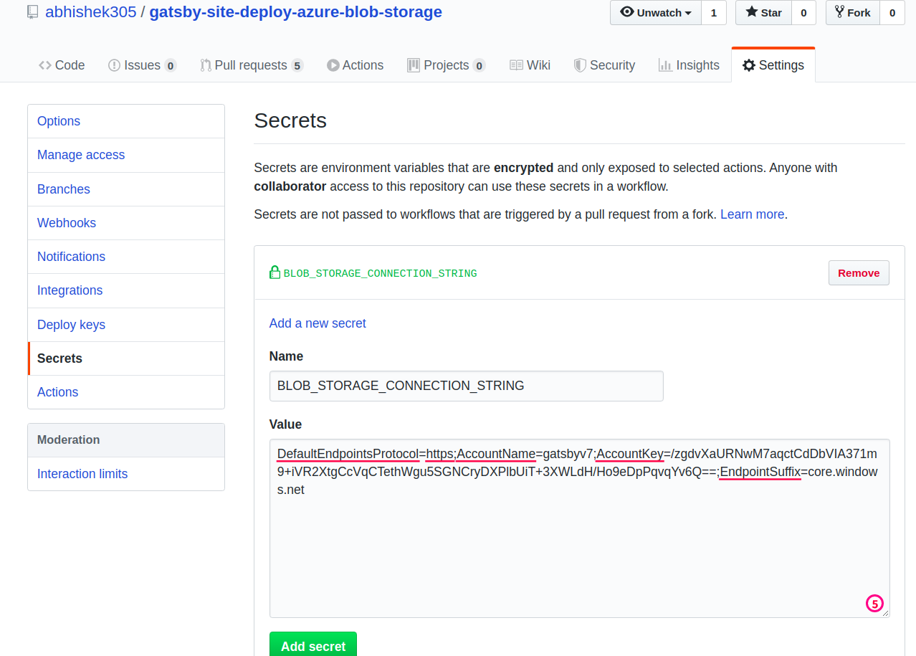Image resolution: width=916 pixels, height=656 pixels.
Task: Remove the BLOB_STORAGE_CONNECTION_STRING secret
Action: click(859, 272)
